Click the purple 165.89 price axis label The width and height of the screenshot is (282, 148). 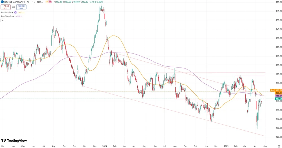tap(279, 96)
